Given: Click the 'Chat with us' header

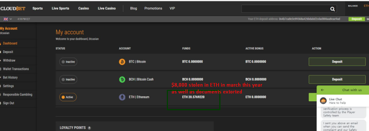Looking at the screenshot, I should (x=352, y=90).
